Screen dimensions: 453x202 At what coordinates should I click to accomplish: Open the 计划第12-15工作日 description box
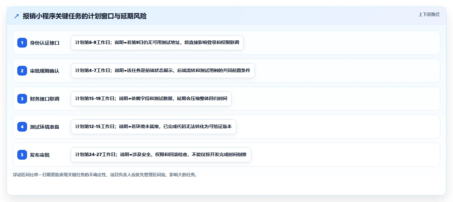pos(153,127)
